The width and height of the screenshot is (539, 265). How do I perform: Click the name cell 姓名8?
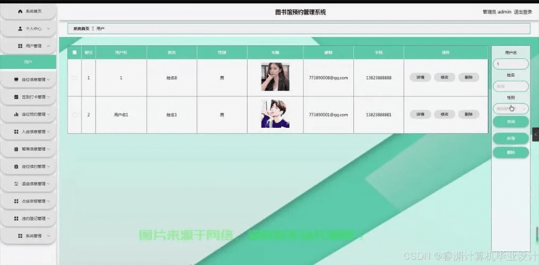pos(171,78)
